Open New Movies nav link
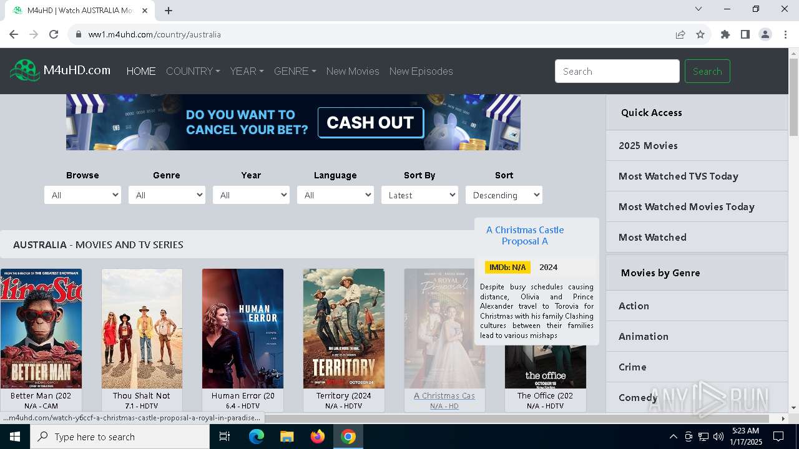This screenshot has width=799, height=449. tap(353, 71)
